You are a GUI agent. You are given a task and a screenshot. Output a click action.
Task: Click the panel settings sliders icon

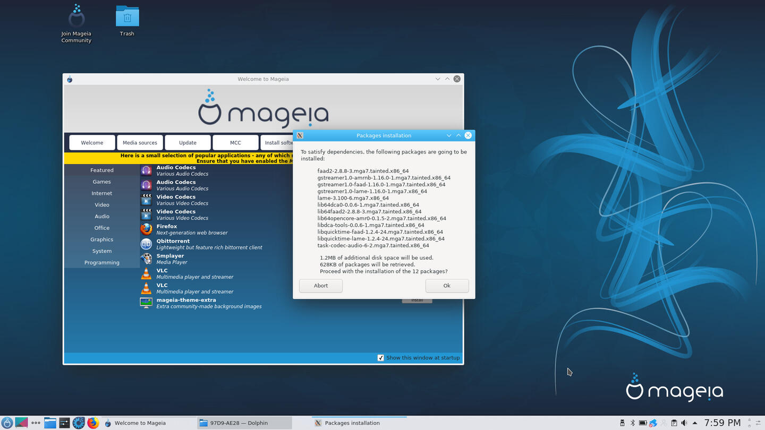[758, 423]
